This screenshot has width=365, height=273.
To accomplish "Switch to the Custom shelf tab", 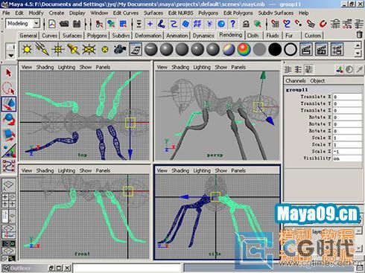I will 313,36.
